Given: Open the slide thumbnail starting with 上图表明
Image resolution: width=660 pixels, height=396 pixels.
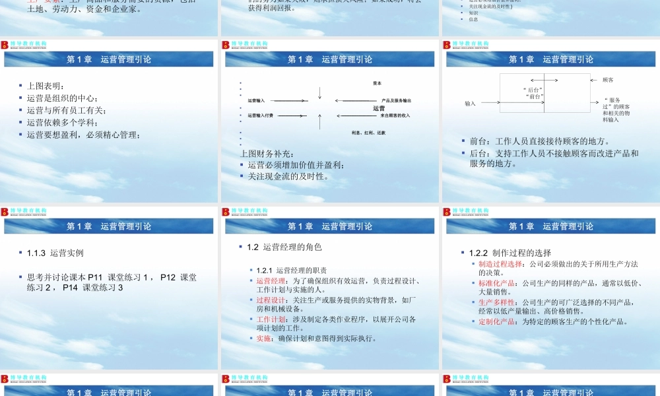Looking at the screenshot, I should [x=109, y=121].
